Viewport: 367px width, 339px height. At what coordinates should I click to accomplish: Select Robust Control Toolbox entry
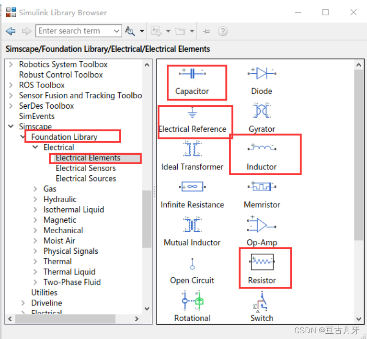coord(61,75)
